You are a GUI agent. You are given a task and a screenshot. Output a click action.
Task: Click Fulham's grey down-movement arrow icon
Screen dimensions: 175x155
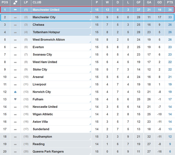[15, 99]
